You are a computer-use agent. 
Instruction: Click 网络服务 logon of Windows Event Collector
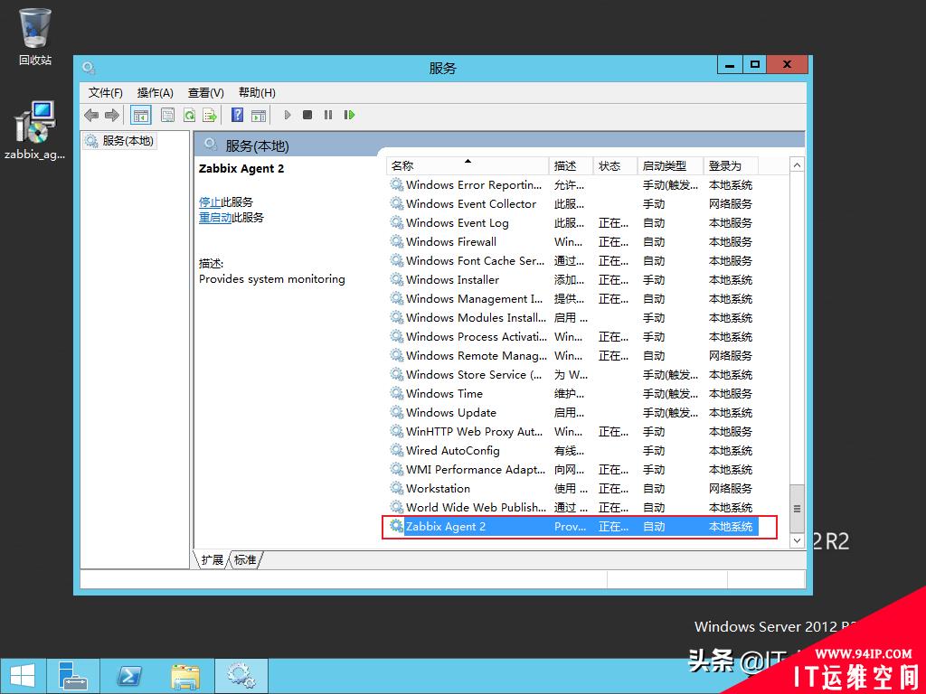point(731,203)
